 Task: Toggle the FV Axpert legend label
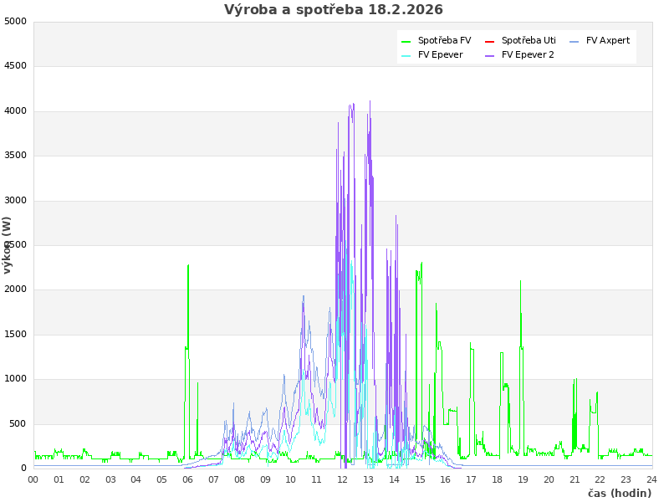(x=608, y=41)
